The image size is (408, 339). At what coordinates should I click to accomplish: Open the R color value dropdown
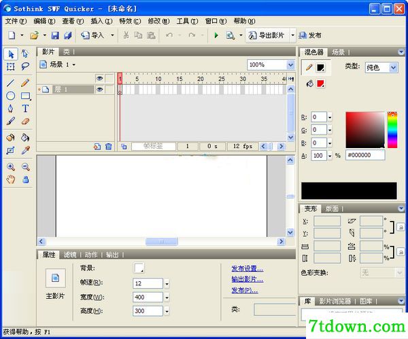tap(330, 118)
